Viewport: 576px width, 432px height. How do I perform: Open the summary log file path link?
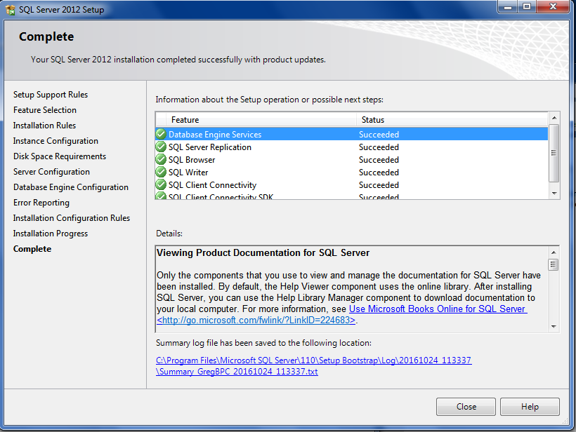(314, 360)
